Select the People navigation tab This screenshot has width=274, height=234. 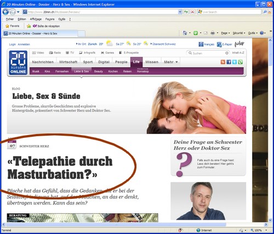(x=121, y=62)
